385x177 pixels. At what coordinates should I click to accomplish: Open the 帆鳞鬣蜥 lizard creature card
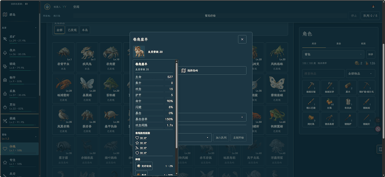tap(277, 120)
